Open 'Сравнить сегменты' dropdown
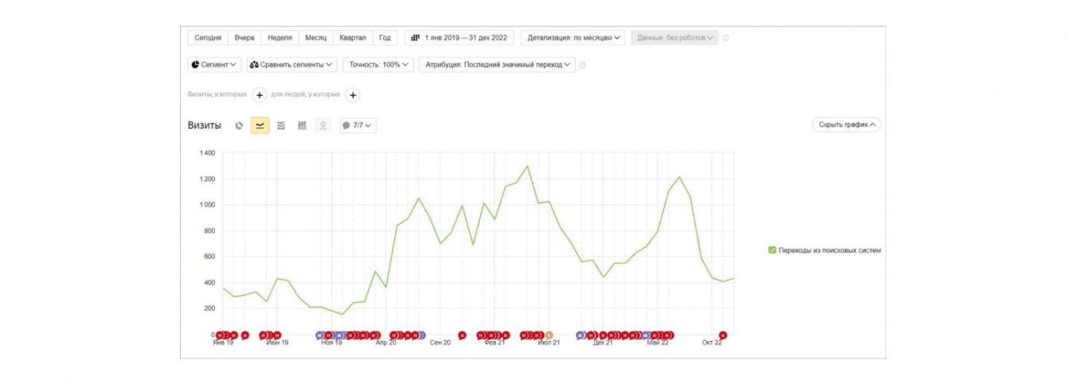This screenshot has width=1067, height=384. click(292, 65)
